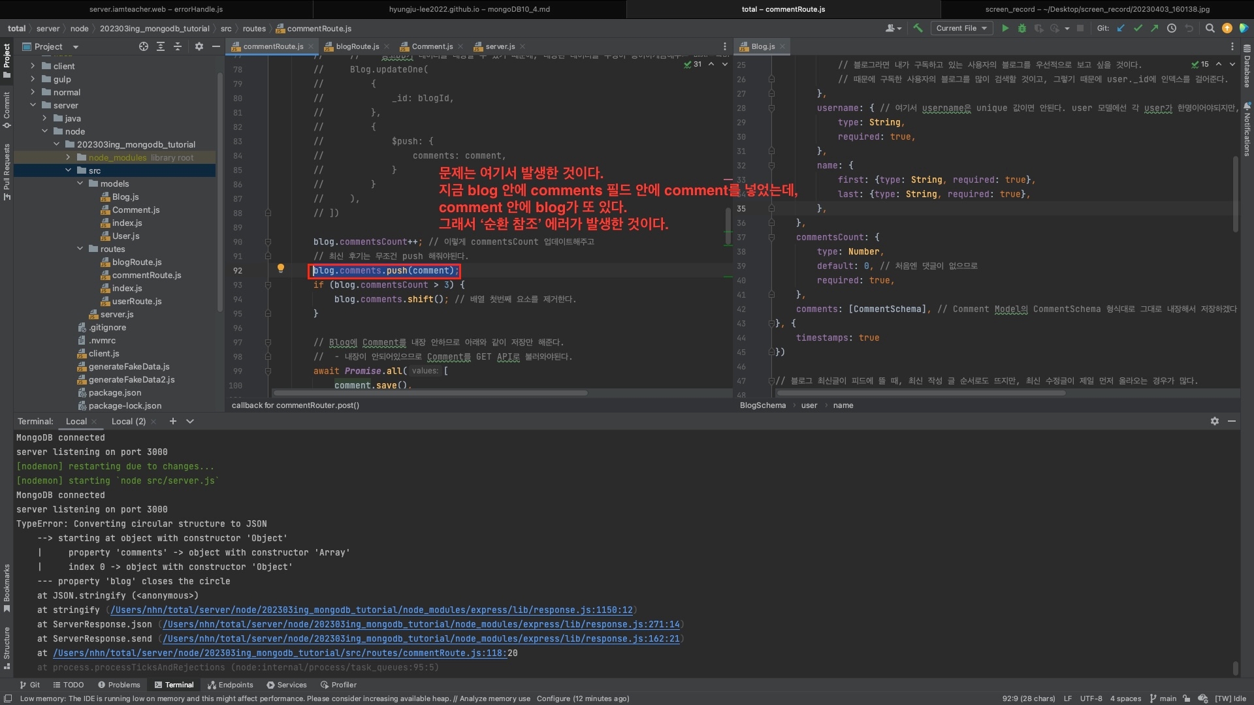
Task: Click the yellow lightbulb on line 92
Action: 281,268
